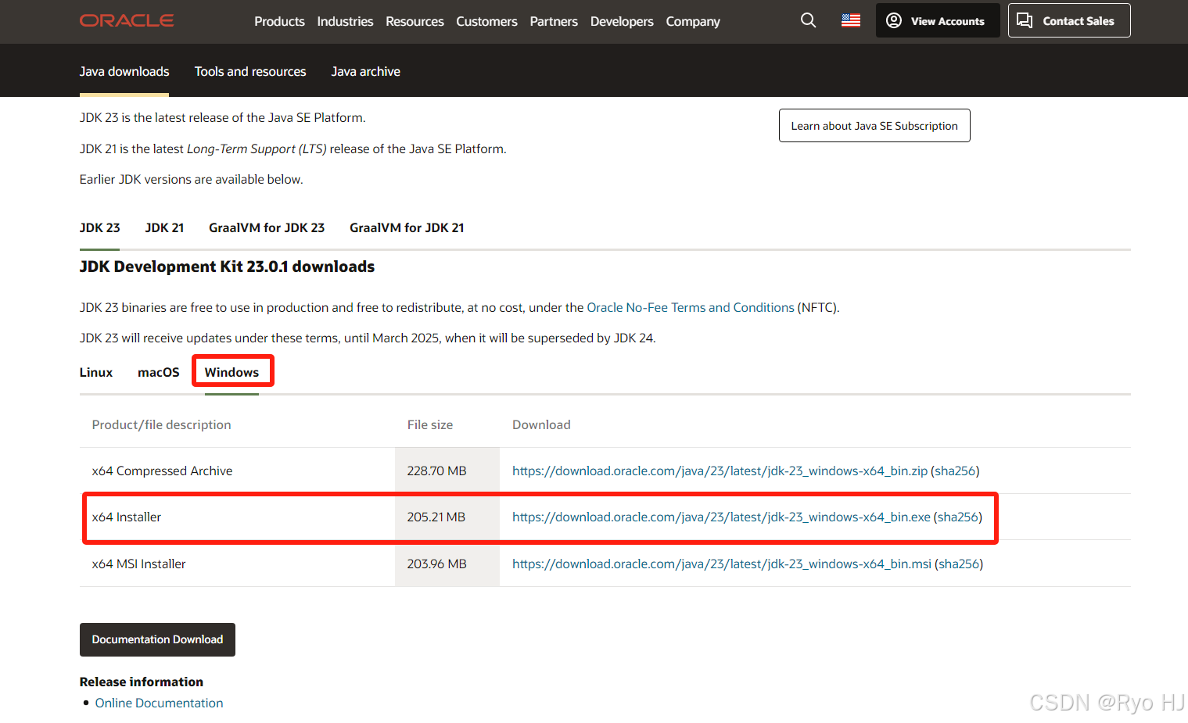Select the Windows platform tab
The width and height of the screenshot is (1188, 723).
[x=231, y=372]
